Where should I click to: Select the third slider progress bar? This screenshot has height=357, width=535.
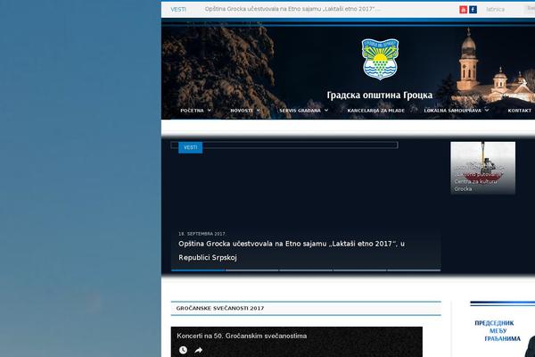click(x=306, y=270)
